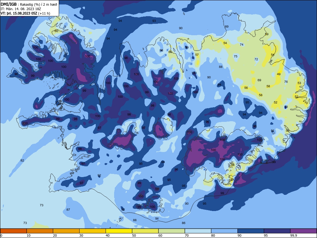This screenshot has height=238, width=317.
Task: Click the indigo 95–99.9 legend swatch
Action: (x=277, y=231)
